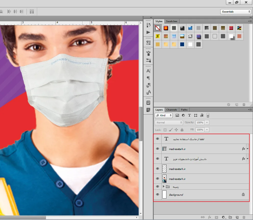This screenshot has height=220, width=253.
Task: Create new fill or adjustment layer
Action: (223, 217)
